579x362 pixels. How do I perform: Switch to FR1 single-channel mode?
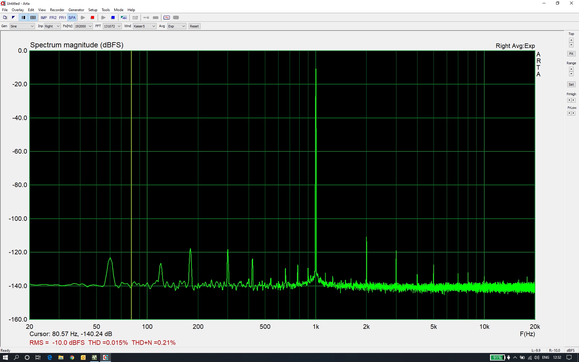click(62, 17)
